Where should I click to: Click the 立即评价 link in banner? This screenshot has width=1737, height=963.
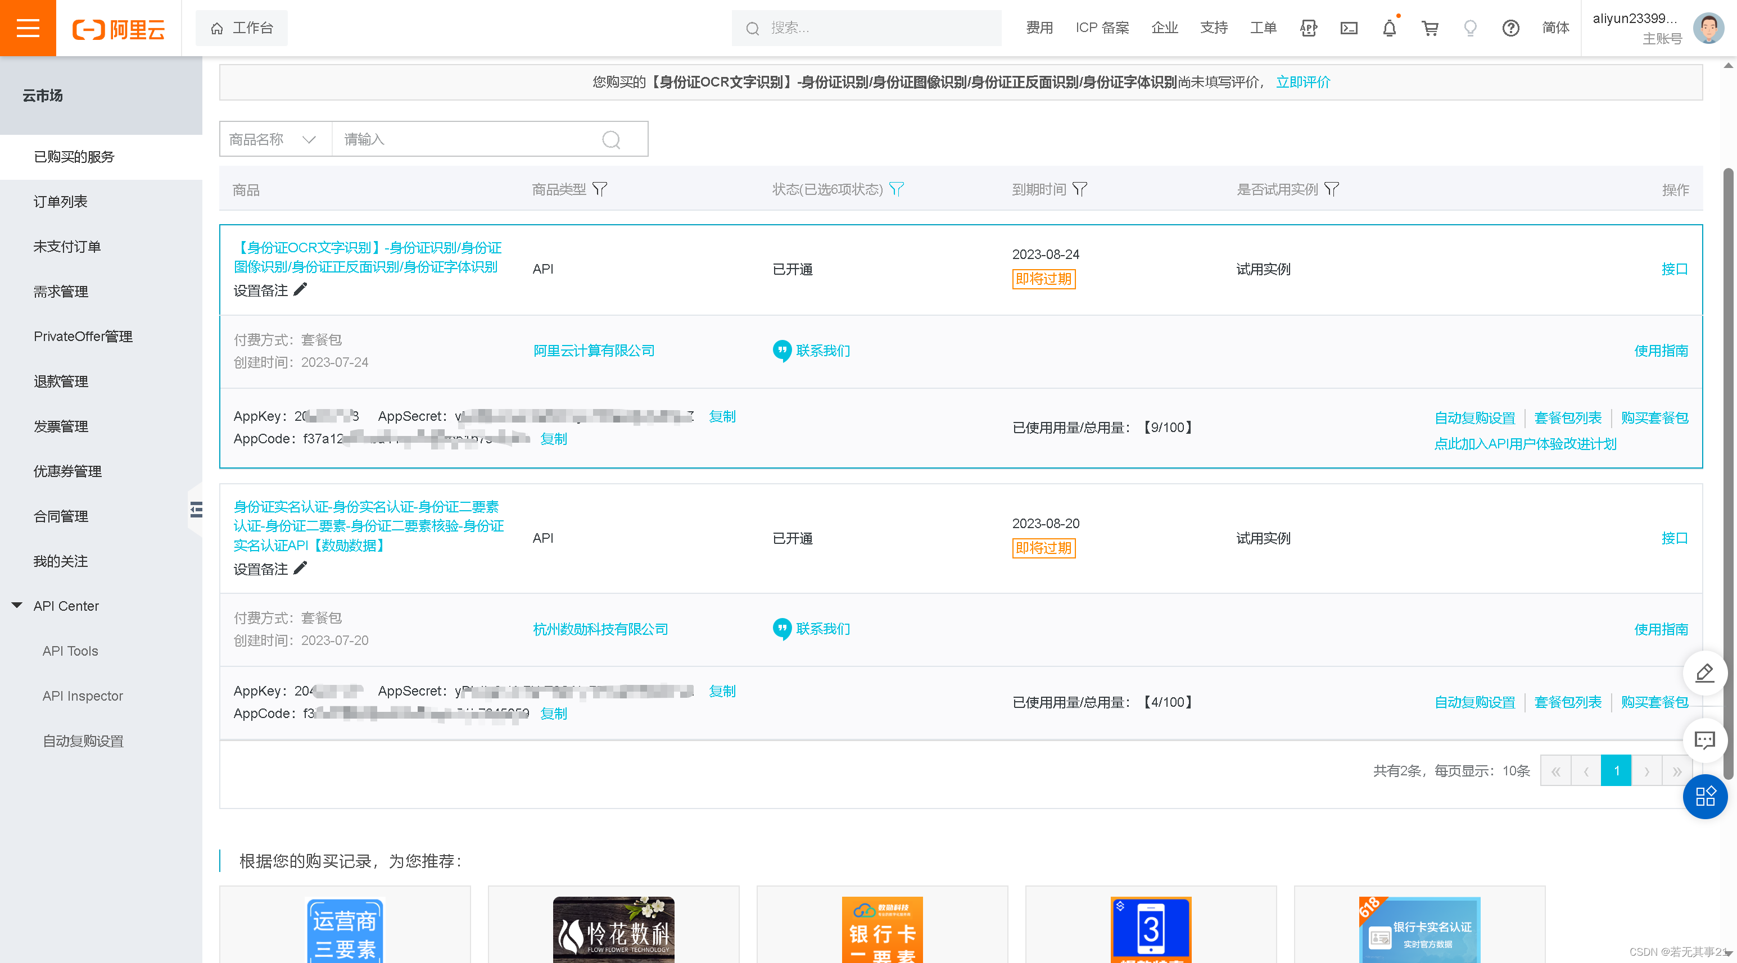pos(1303,82)
